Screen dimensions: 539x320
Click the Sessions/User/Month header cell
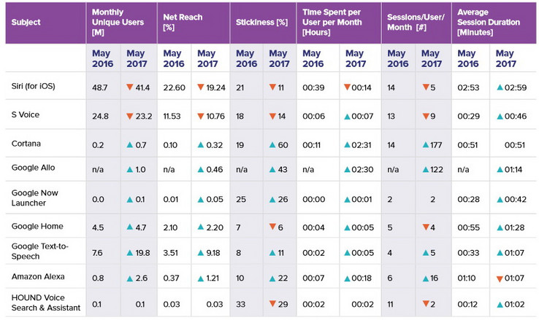pos(416,23)
